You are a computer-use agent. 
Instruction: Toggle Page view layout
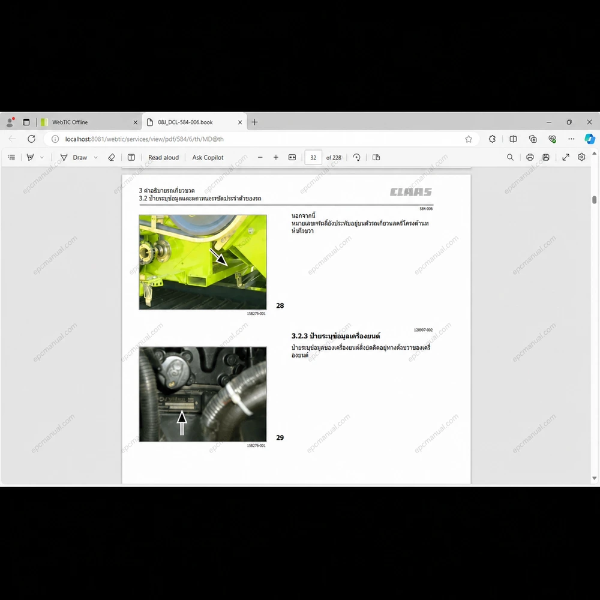tap(376, 157)
